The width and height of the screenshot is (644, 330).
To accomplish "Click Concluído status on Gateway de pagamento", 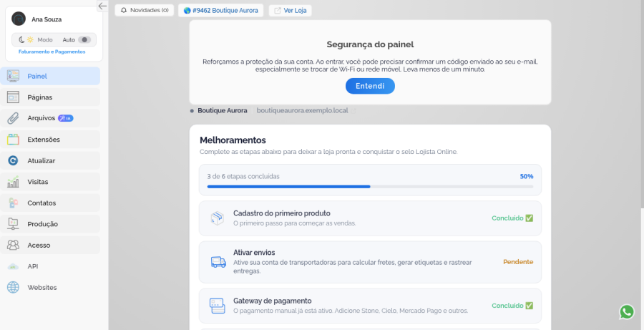I will pyautogui.click(x=512, y=306).
